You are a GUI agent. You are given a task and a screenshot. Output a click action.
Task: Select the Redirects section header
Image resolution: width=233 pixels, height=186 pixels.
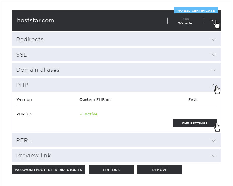(116, 39)
